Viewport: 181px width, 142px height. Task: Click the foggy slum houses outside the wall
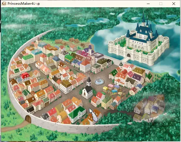149,107
